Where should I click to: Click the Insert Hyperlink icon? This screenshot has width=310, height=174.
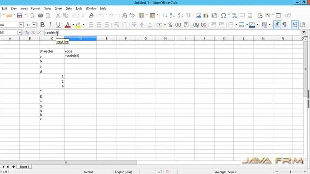[x=234, y=15]
